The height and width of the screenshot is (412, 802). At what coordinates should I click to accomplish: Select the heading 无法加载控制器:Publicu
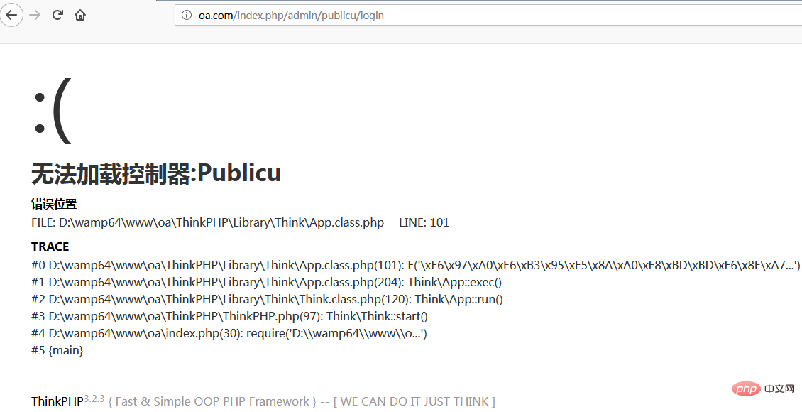pyautogui.click(x=156, y=173)
